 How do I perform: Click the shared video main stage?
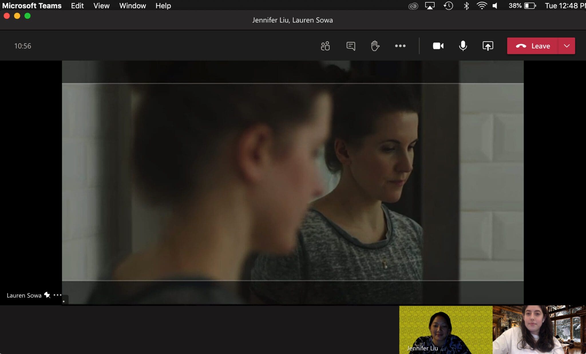pyautogui.click(x=293, y=182)
